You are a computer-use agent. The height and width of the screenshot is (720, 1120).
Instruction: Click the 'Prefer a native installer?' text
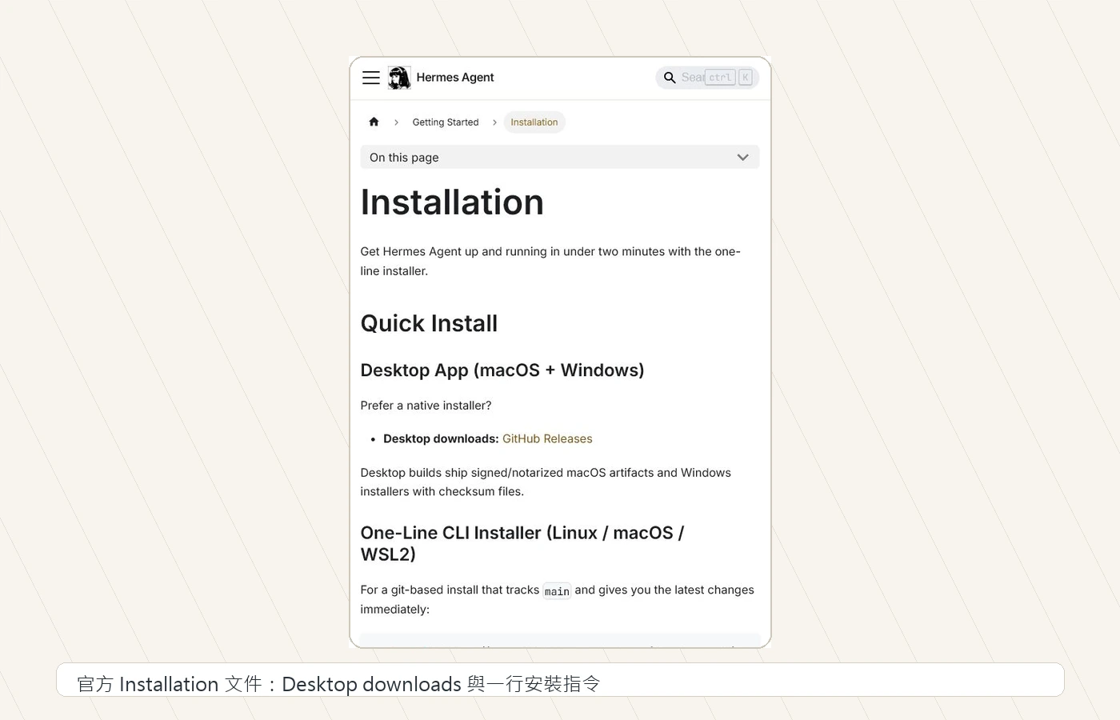pos(426,406)
